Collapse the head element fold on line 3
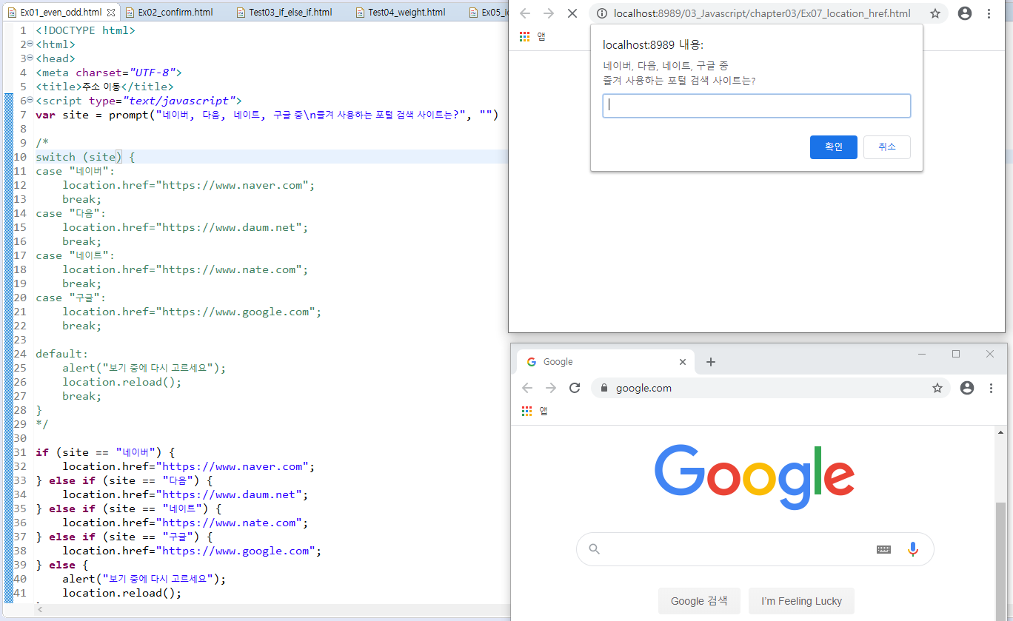Viewport: 1013px width, 621px height. click(x=30, y=58)
